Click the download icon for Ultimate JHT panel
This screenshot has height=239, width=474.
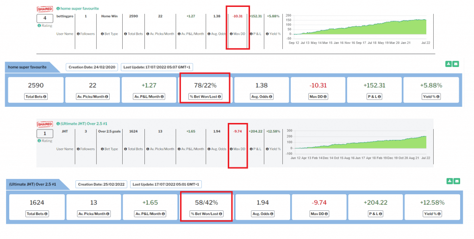click(x=449, y=181)
